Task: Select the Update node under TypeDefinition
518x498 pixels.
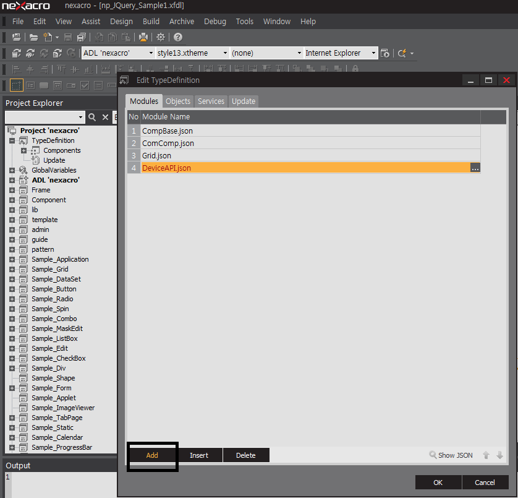Action: tap(54, 160)
